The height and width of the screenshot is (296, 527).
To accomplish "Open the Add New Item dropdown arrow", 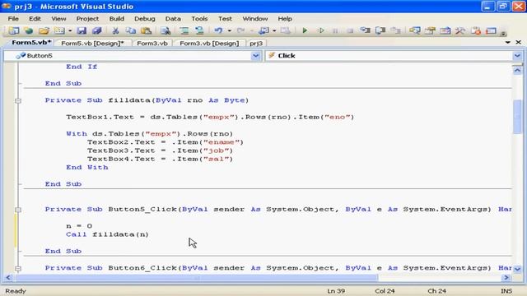I will tap(70, 31).
